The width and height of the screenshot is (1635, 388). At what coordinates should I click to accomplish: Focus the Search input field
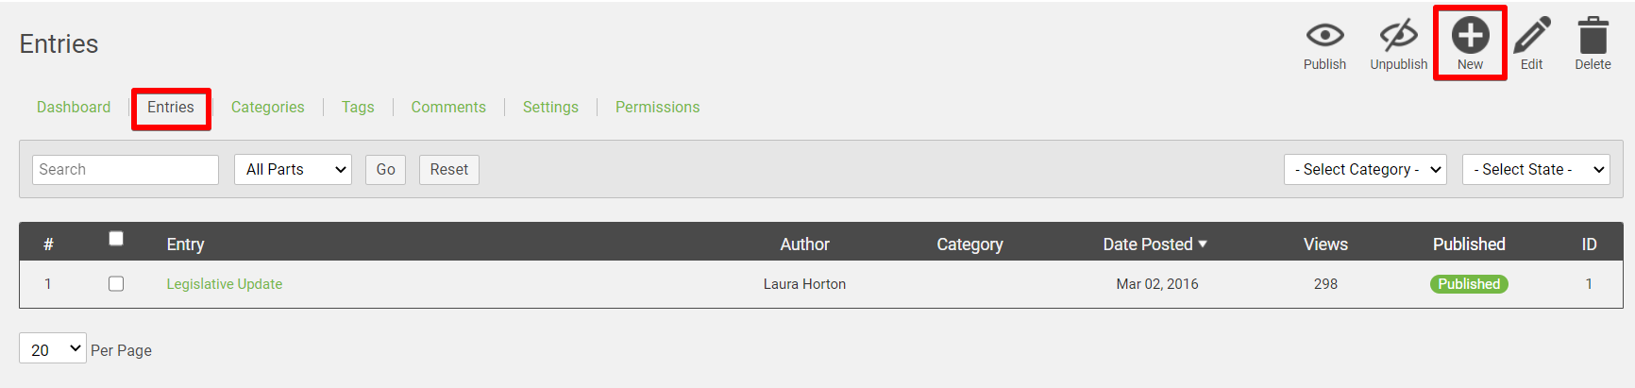pyautogui.click(x=126, y=170)
